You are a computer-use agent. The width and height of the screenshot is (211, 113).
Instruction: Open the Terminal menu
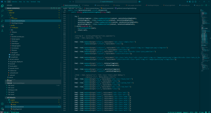tap(33, 2)
